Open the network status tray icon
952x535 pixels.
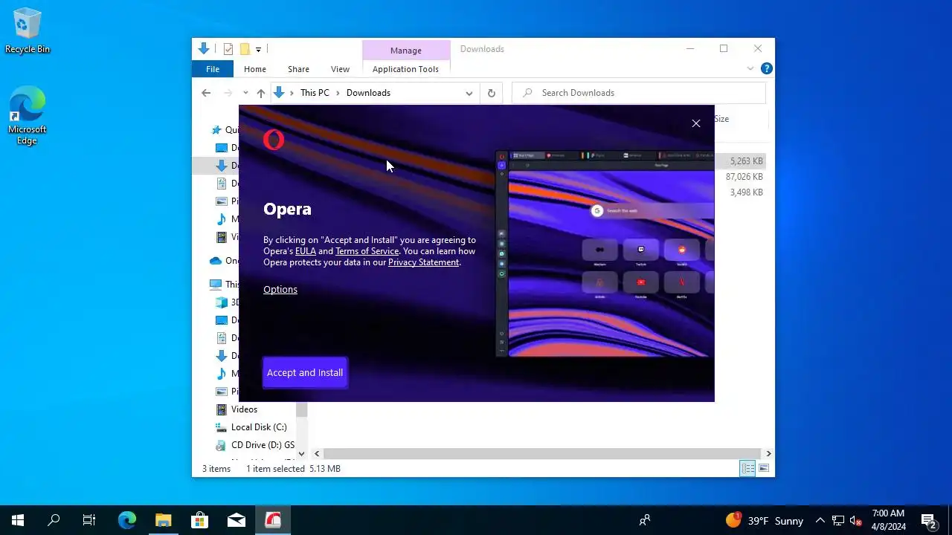point(838,520)
